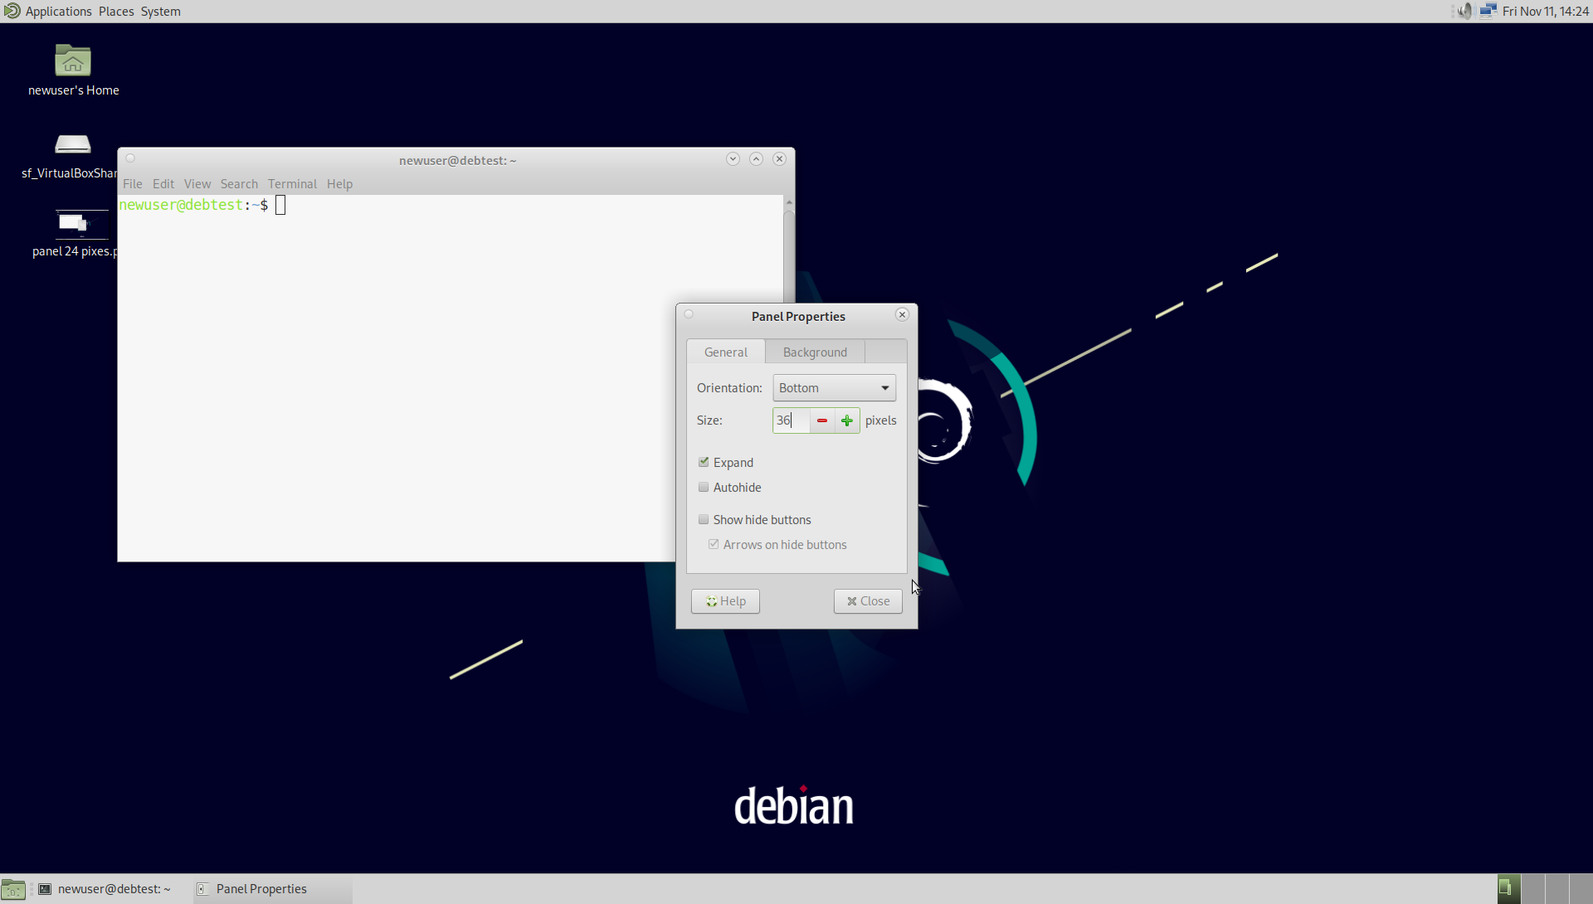Select the sf_VirtualBoxShare drive desktop icon
The image size is (1593, 904).
(73, 144)
